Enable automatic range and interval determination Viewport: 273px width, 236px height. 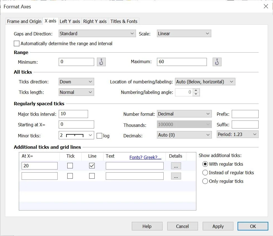tap(17, 43)
